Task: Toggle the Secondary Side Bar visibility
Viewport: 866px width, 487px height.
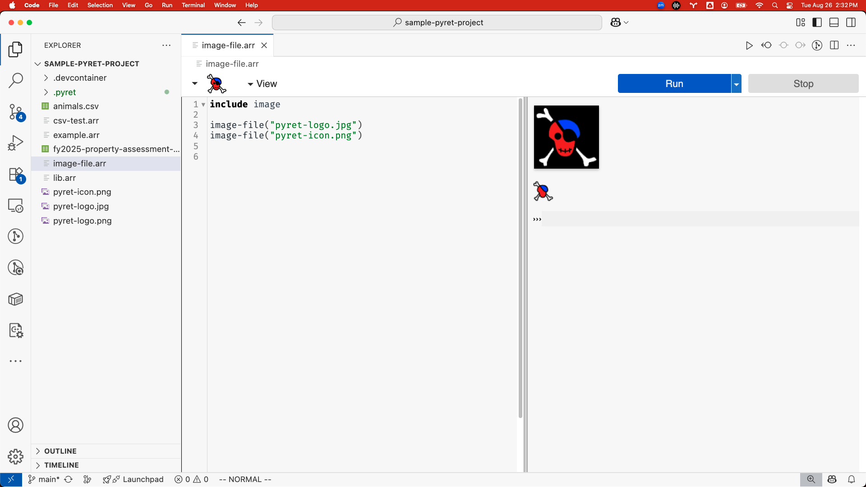Action: 851,23
